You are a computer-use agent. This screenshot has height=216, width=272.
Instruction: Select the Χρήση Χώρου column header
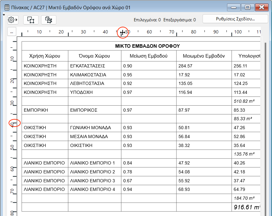click(45, 56)
